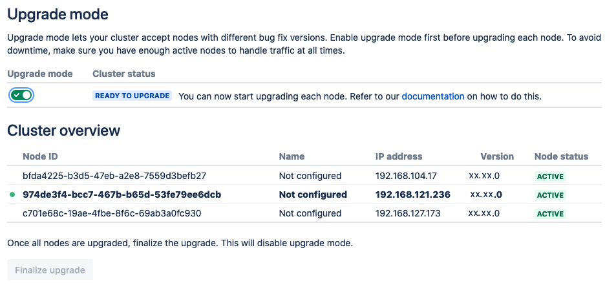The width and height of the screenshot is (616, 294).
Task: Click the green current-node indicator dot
Action: [12, 194]
